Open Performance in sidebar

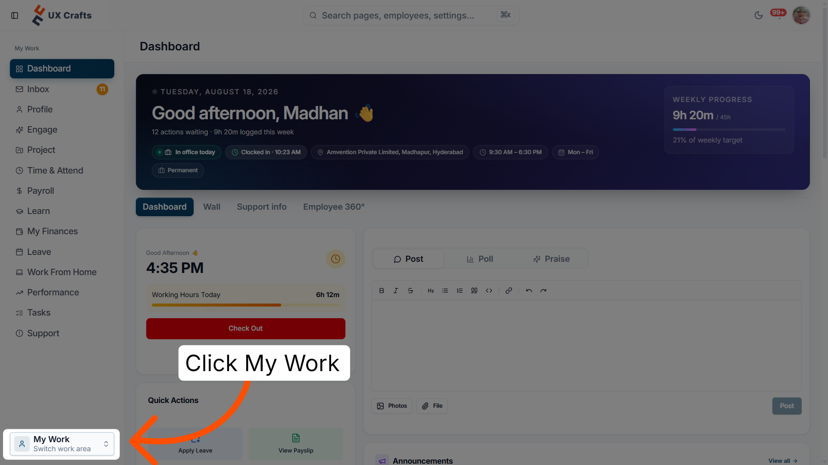[62, 292]
